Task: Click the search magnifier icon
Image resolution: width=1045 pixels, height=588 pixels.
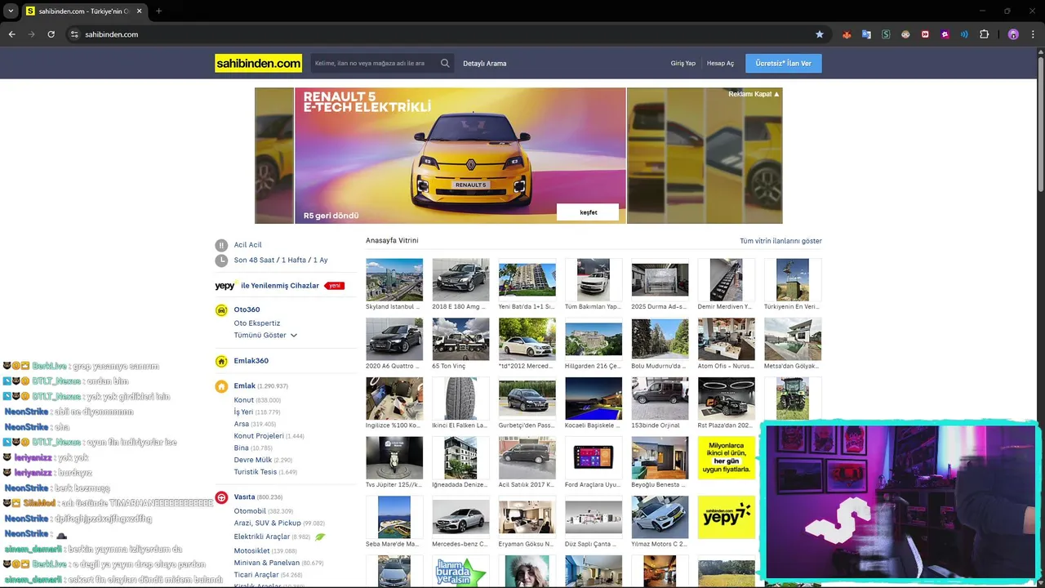Action: click(x=445, y=63)
